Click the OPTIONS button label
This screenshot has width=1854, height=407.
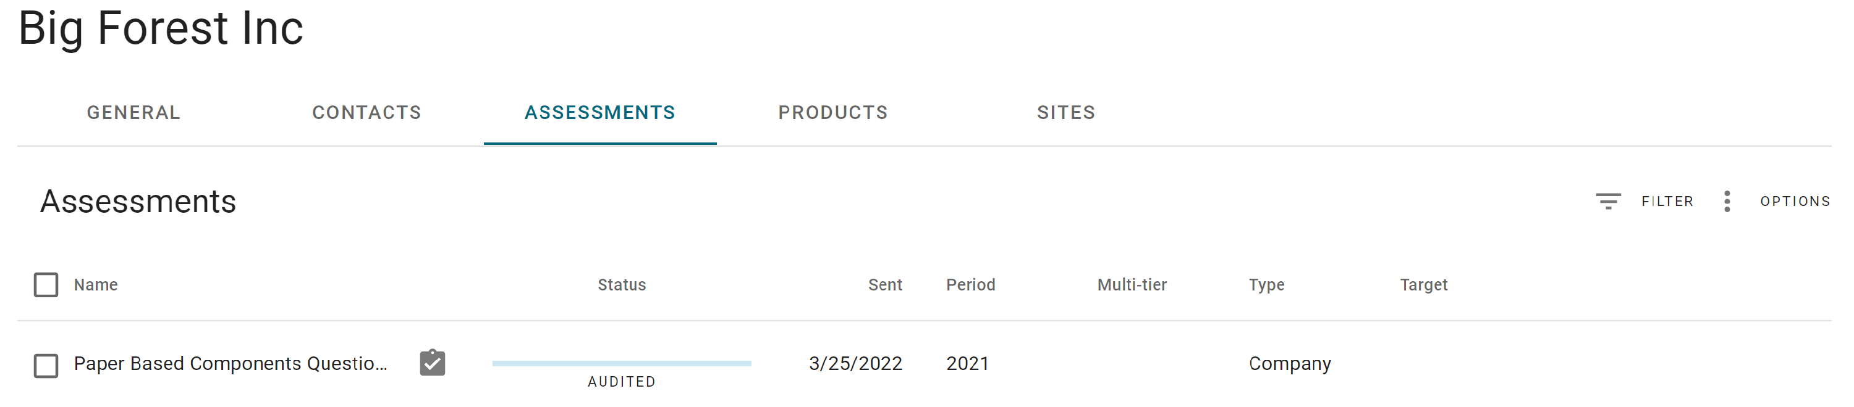pos(1795,202)
